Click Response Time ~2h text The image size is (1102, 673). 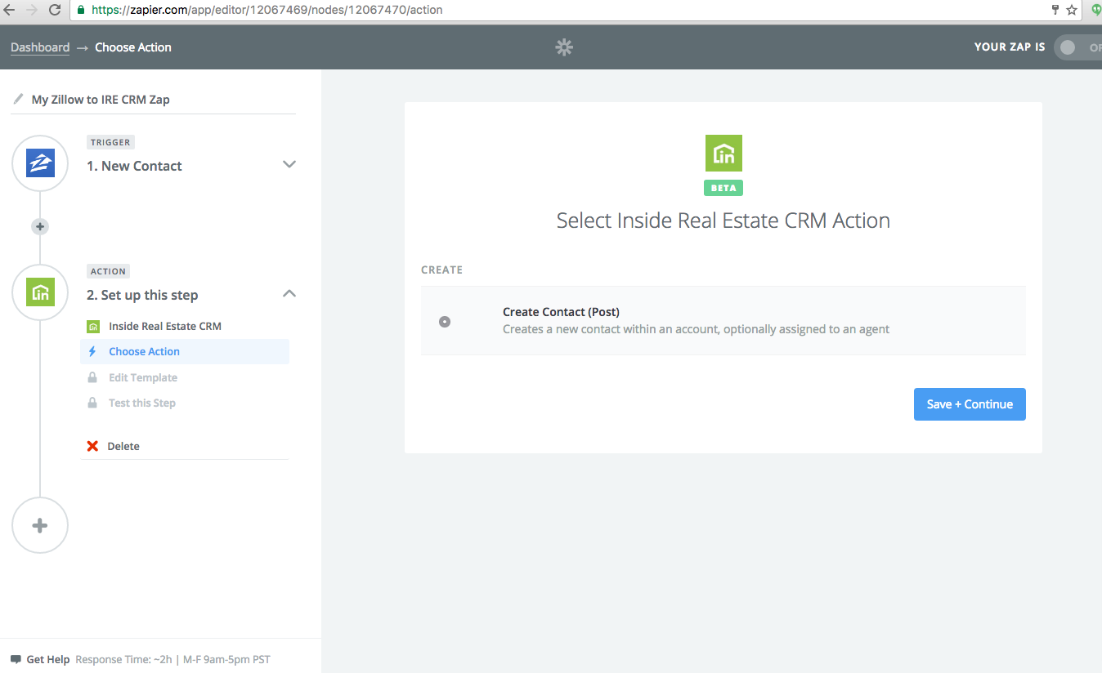[122, 659]
